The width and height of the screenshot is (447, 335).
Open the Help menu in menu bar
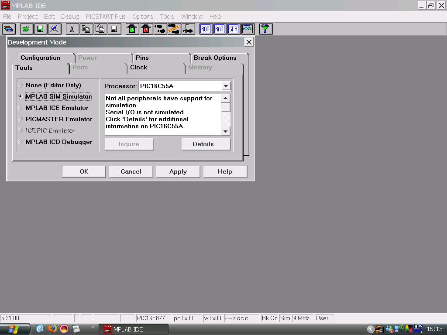215,17
